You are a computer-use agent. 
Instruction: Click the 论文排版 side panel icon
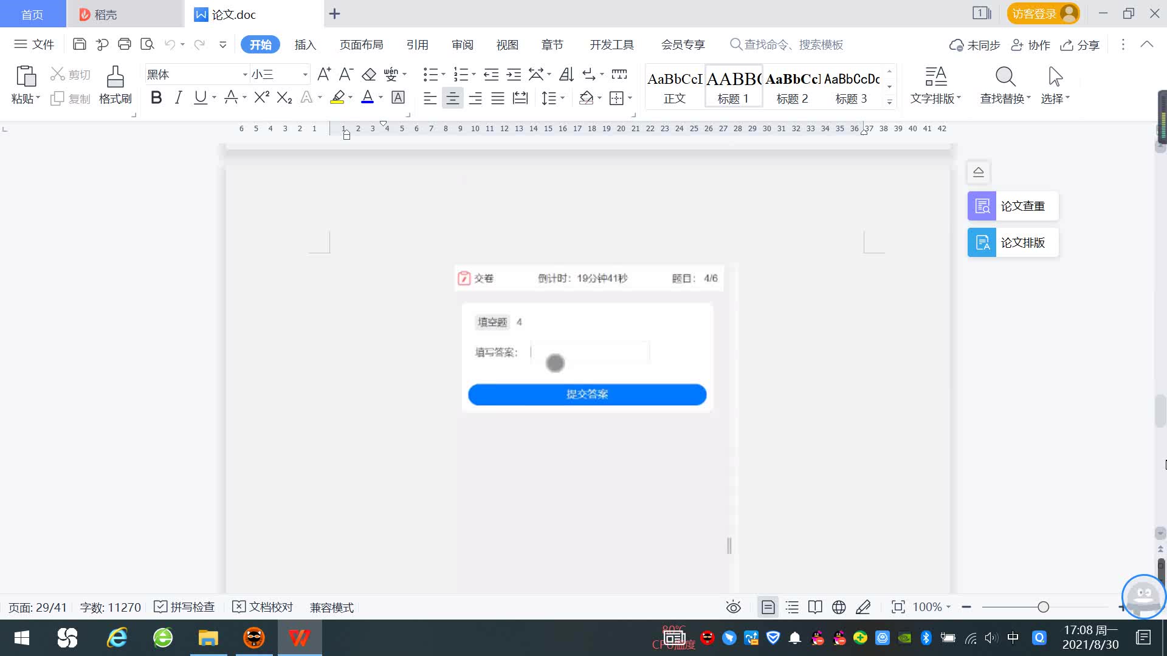pyautogui.click(x=982, y=243)
